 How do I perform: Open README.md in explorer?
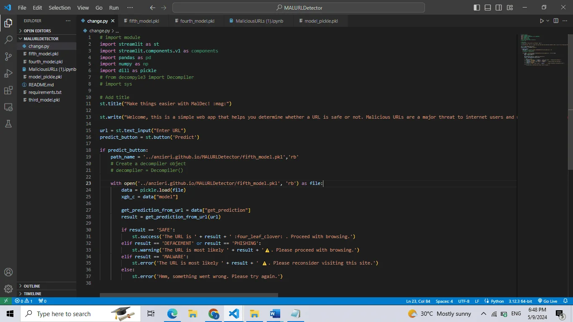pos(47,85)
